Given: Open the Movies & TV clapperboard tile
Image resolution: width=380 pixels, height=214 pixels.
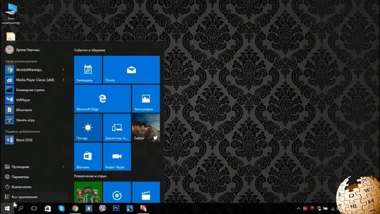Looking at the screenshot, I should pos(146,192).
